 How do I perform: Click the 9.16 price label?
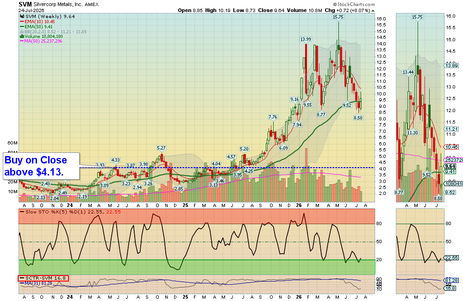click(294, 100)
